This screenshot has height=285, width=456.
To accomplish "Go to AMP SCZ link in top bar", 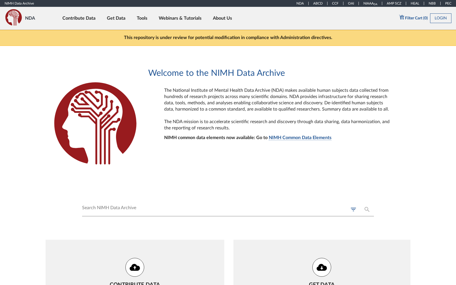I will point(394,3).
